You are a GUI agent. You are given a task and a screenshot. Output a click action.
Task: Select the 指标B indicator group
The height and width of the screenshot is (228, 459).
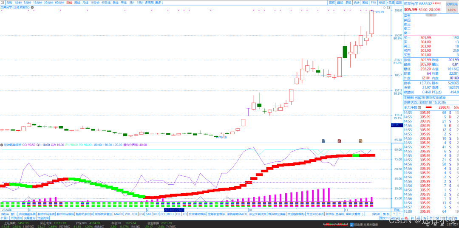pyautogui.click(x=377, y=214)
